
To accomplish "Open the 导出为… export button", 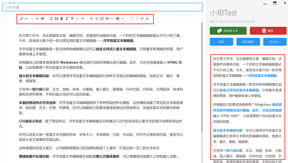I will (x=275, y=42).
